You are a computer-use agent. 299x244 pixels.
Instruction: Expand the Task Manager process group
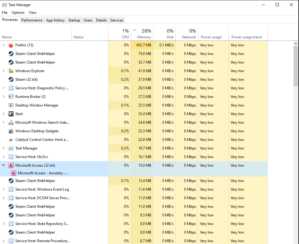[3, 148]
